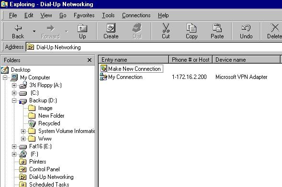The image size is (282, 187).
Task: Select the (F:) CD-ROM drive icon
Action: [x=23, y=154]
